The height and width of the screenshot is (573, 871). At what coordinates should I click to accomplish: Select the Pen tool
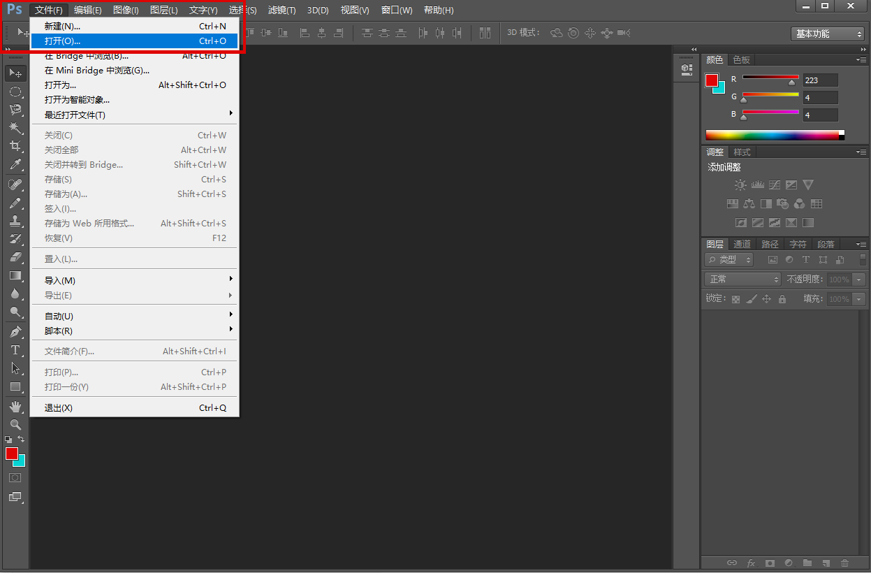(15, 332)
